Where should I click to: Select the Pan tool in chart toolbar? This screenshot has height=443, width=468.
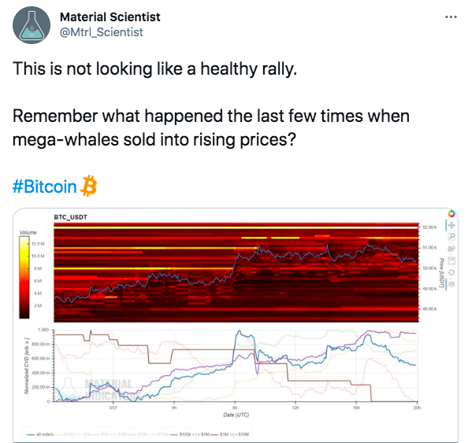451,225
